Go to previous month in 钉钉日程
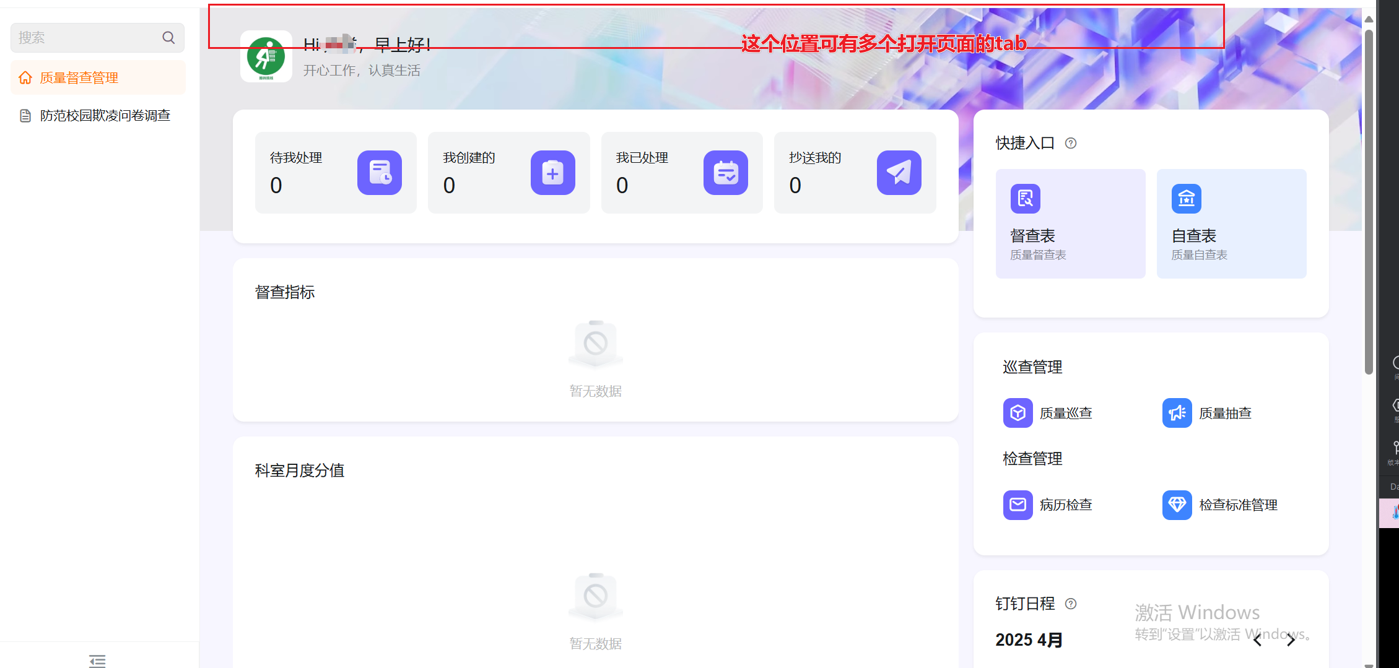Viewport: 1399px width, 668px height. coord(1257,641)
